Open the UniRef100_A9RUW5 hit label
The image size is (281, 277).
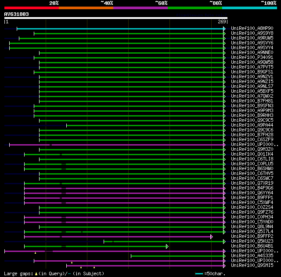pyautogui.click(x=252, y=38)
